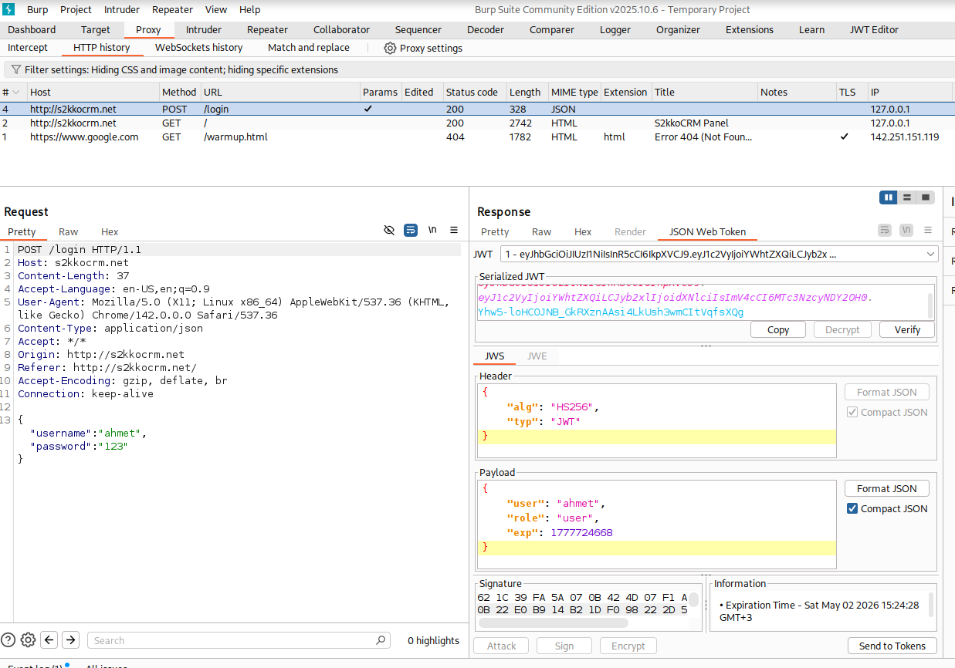Toggle Request show newline \n icon

click(x=432, y=230)
